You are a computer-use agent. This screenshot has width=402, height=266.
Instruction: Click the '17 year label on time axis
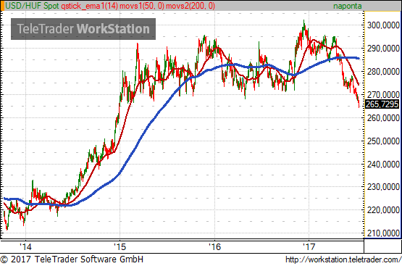309,246
